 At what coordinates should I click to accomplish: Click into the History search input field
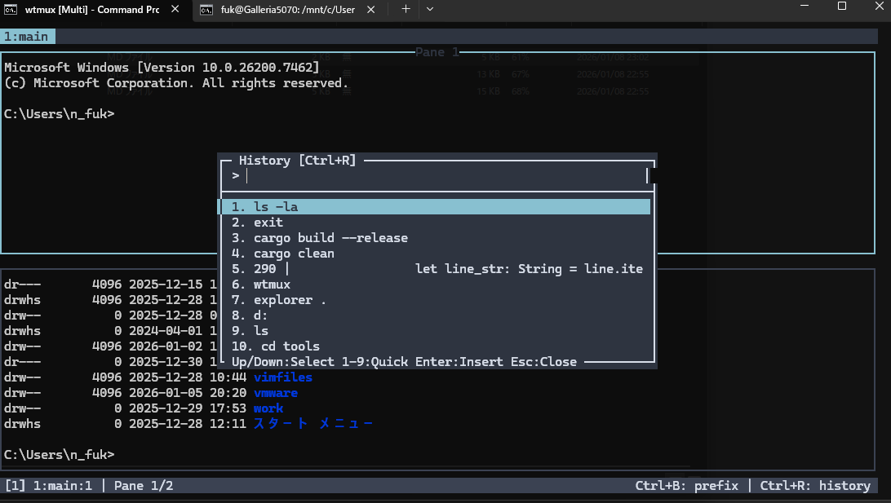point(437,176)
